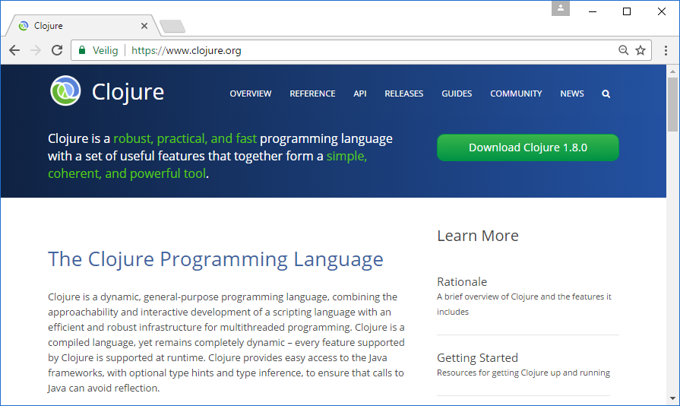Image resolution: width=680 pixels, height=406 pixels.
Task: Open the zoom magnifier in the address bar
Action: click(623, 50)
